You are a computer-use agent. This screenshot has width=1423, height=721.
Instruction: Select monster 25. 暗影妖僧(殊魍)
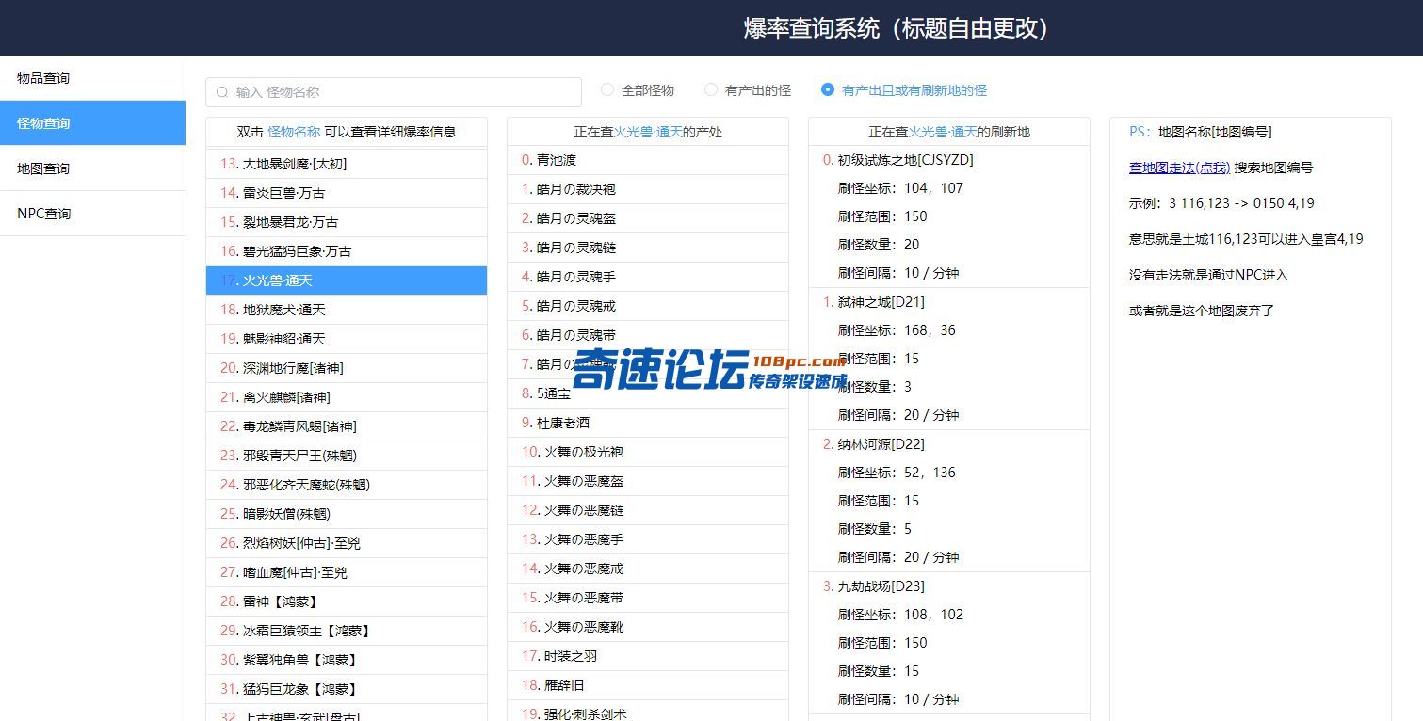coord(347,514)
